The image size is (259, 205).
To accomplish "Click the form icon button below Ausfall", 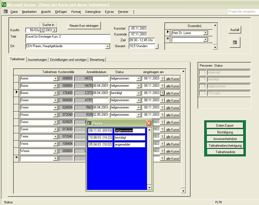I will click(x=235, y=42).
